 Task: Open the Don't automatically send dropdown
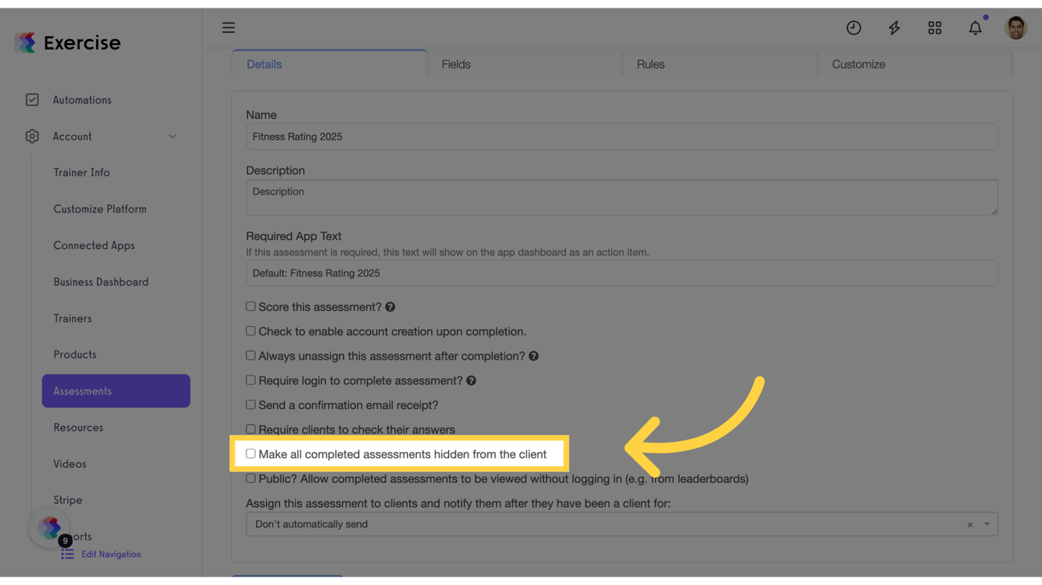pos(534,524)
